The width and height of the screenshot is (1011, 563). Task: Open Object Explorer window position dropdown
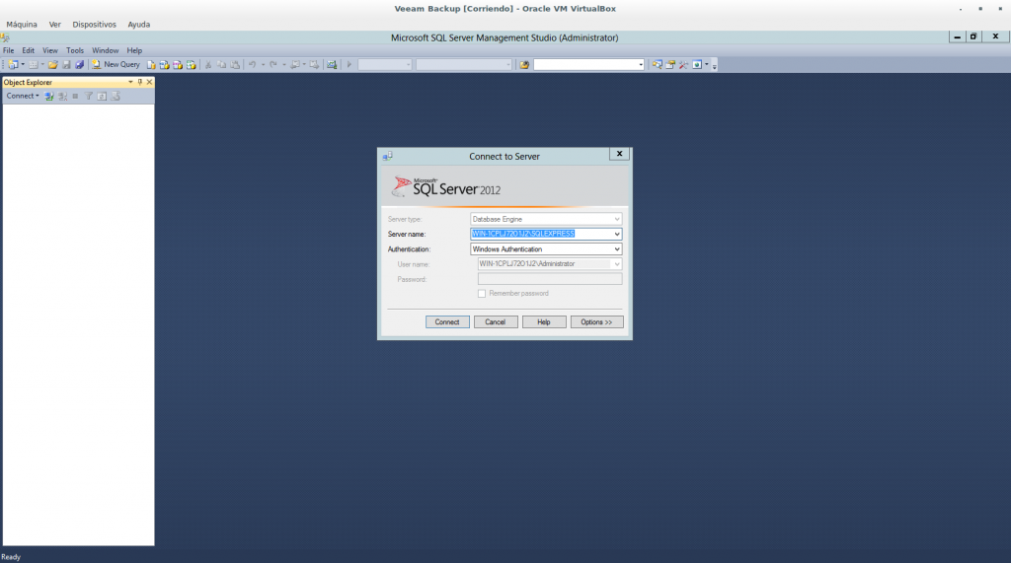coord(130,82)
